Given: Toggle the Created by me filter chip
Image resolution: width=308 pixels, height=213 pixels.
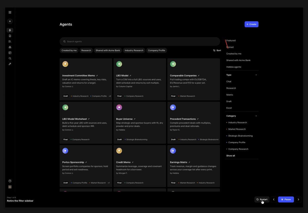Looking at the screenshot, I should tap(69, 50).
